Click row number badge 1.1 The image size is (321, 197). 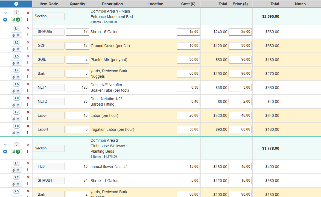pos(17,28)
